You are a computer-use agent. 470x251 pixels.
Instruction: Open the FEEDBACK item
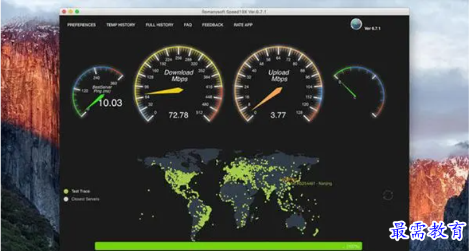(x=213, y=25)
